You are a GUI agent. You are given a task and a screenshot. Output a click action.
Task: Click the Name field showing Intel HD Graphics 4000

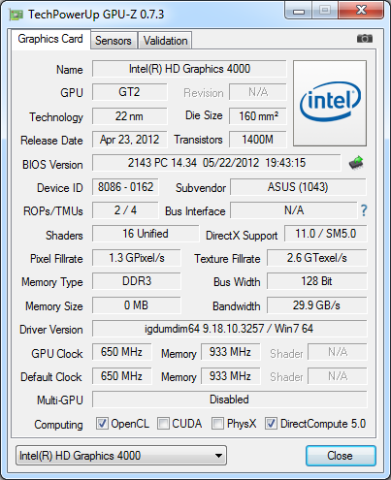pos(189,69)
